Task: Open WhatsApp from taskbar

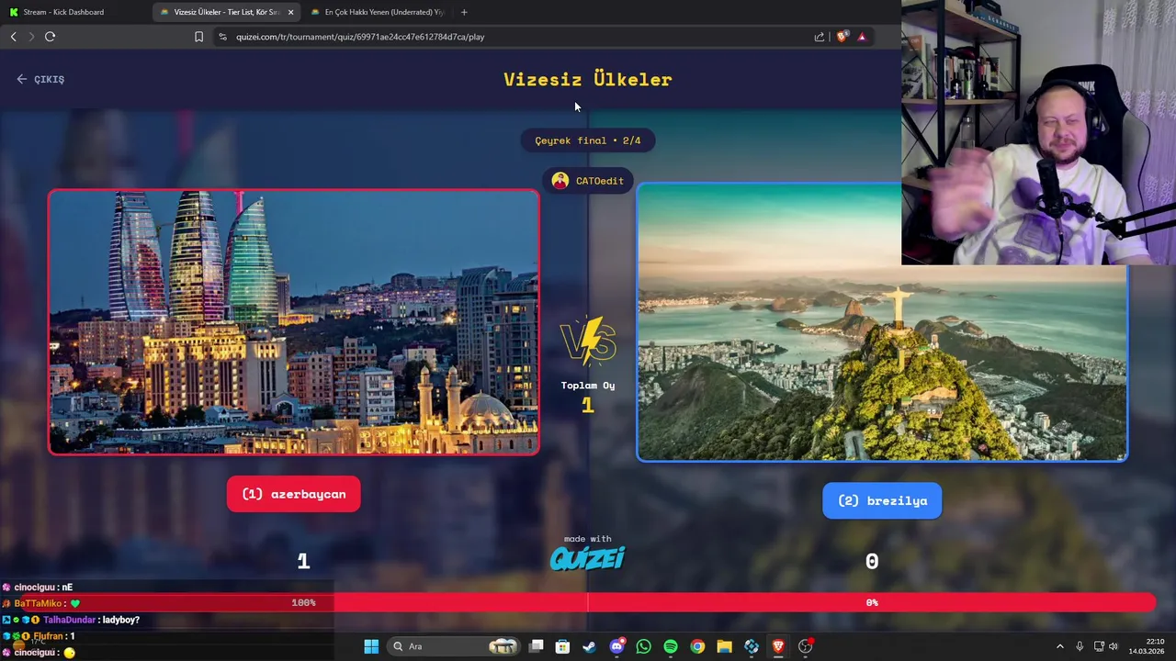Action: click(x=643, y=646)
